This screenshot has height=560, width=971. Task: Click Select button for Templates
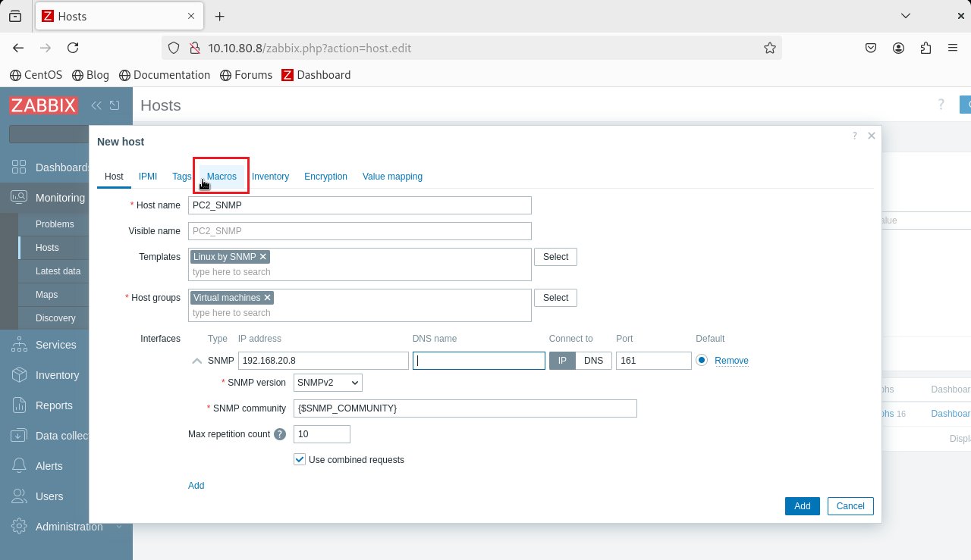555,257
